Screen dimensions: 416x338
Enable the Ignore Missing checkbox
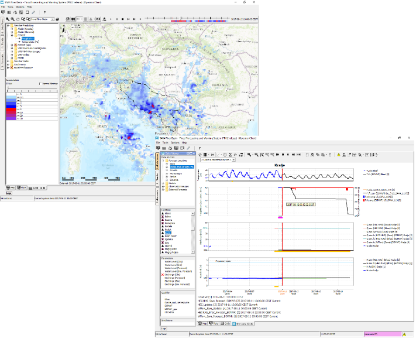pos(39,84)
